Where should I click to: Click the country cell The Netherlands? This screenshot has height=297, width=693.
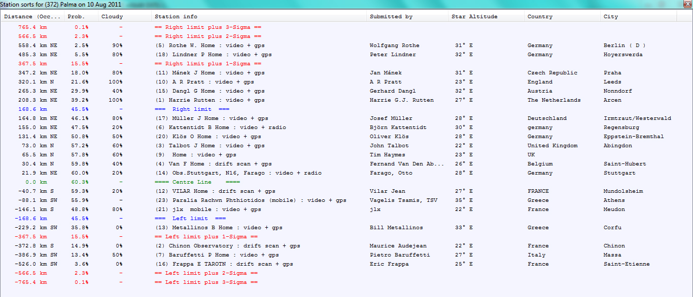tap(554, 100)
